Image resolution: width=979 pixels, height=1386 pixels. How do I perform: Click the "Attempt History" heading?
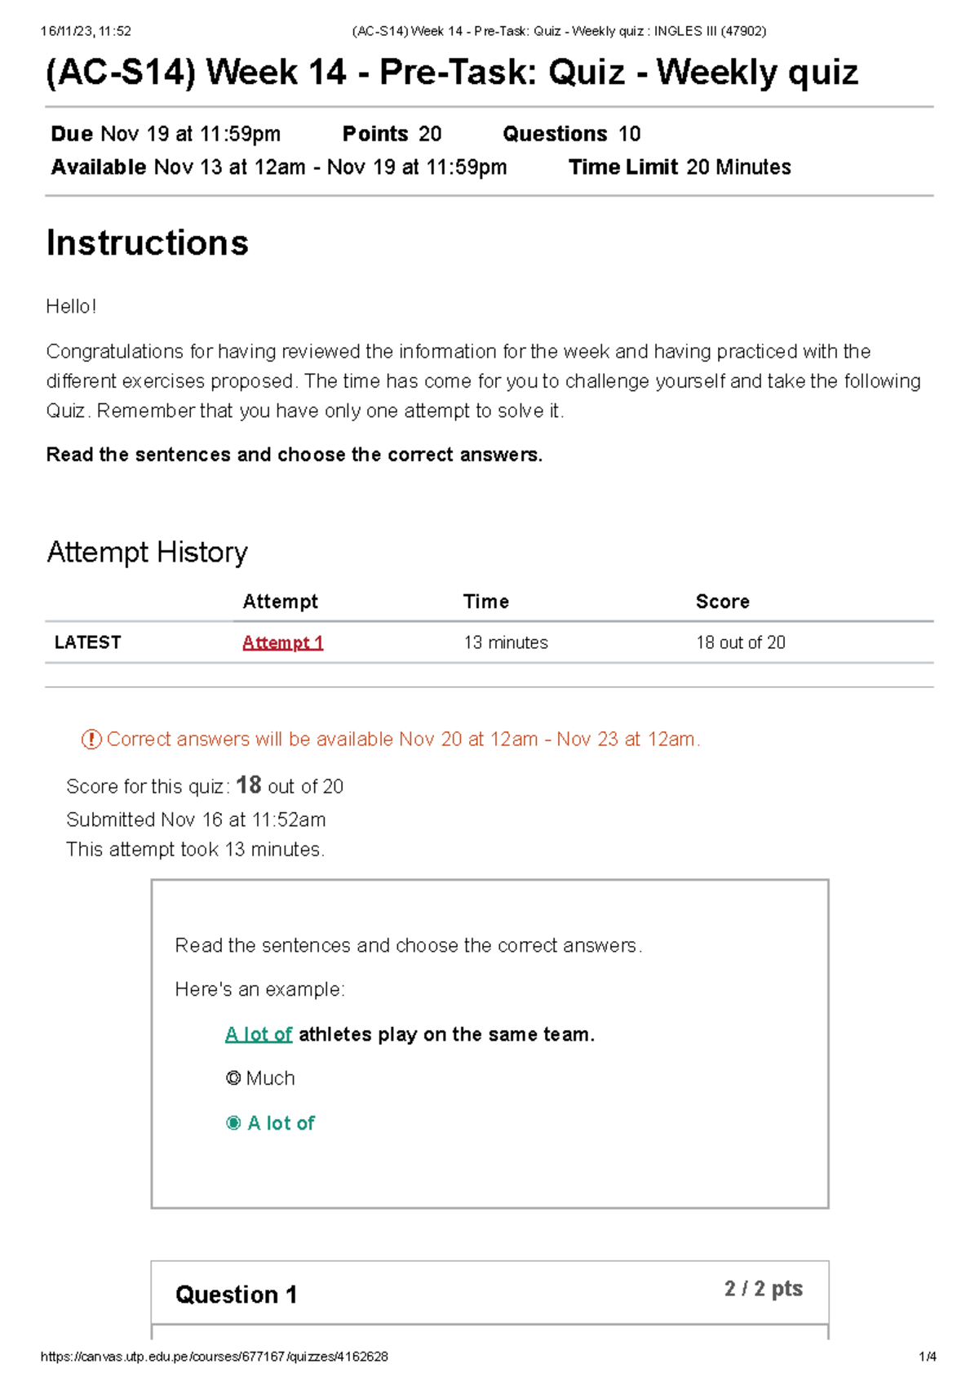pos(147,552)
